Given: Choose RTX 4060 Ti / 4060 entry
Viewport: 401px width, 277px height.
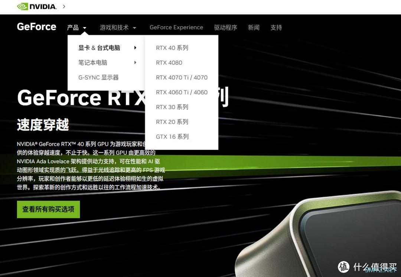Looking at the screenshot, I should click(x=182, y=92).
